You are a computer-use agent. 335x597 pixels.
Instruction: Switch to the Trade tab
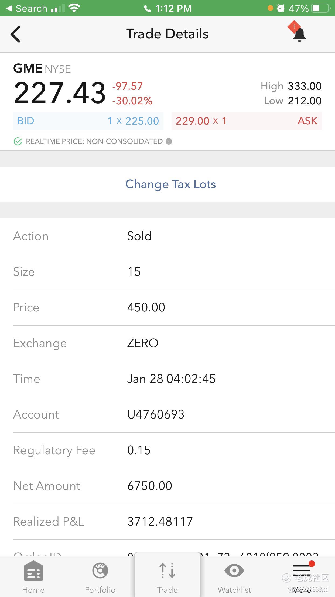[167, 575]
